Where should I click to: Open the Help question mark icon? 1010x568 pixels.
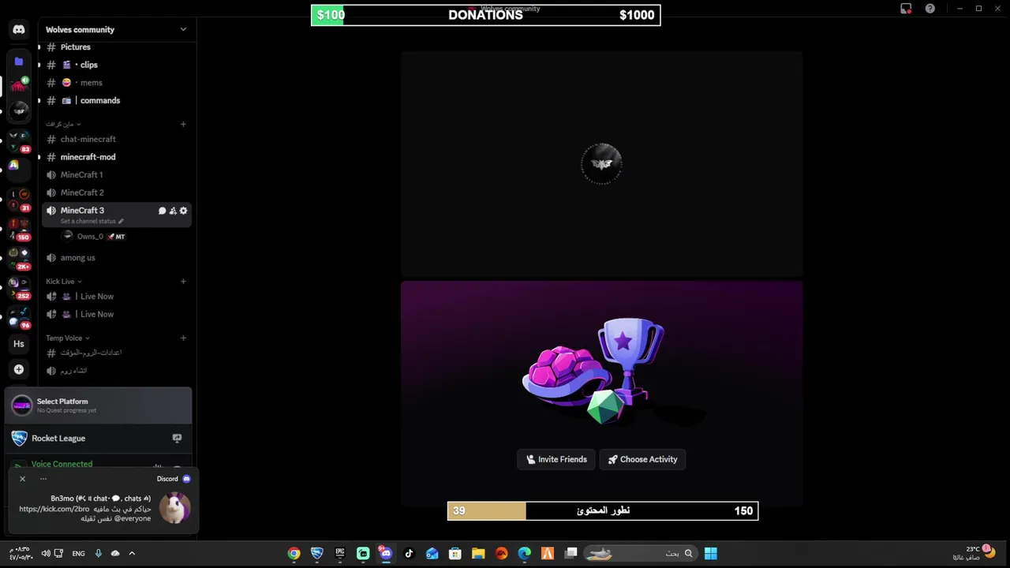[930, 9]
